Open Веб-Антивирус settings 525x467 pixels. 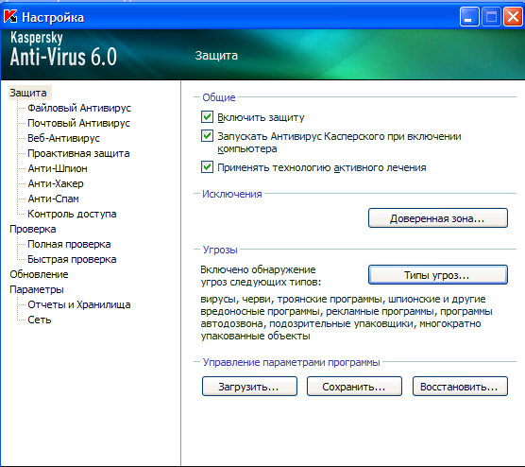pos(63,138)
